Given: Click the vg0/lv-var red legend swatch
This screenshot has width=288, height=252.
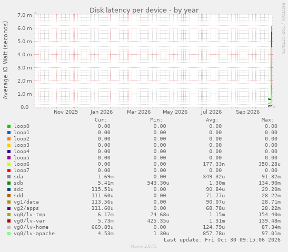Looking at the screenshot, I should (9, 221).
